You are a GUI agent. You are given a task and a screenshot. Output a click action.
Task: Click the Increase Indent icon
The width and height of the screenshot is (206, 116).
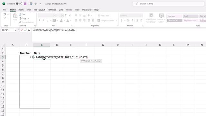93,20
